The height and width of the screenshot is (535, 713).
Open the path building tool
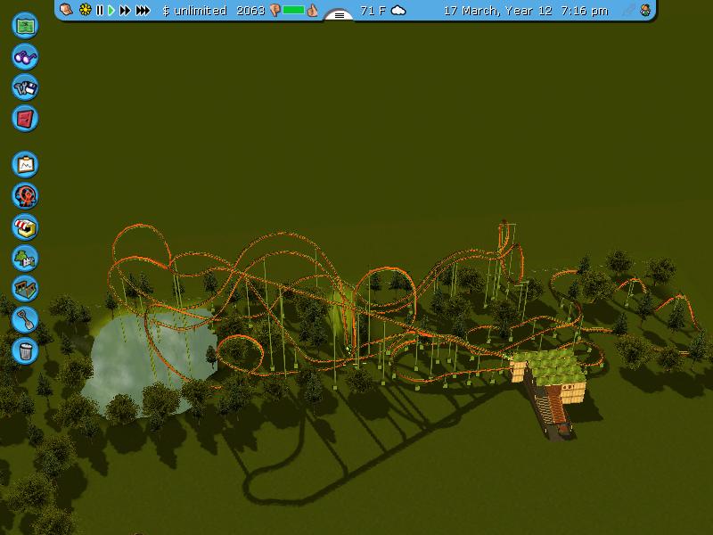click(25, 289)
